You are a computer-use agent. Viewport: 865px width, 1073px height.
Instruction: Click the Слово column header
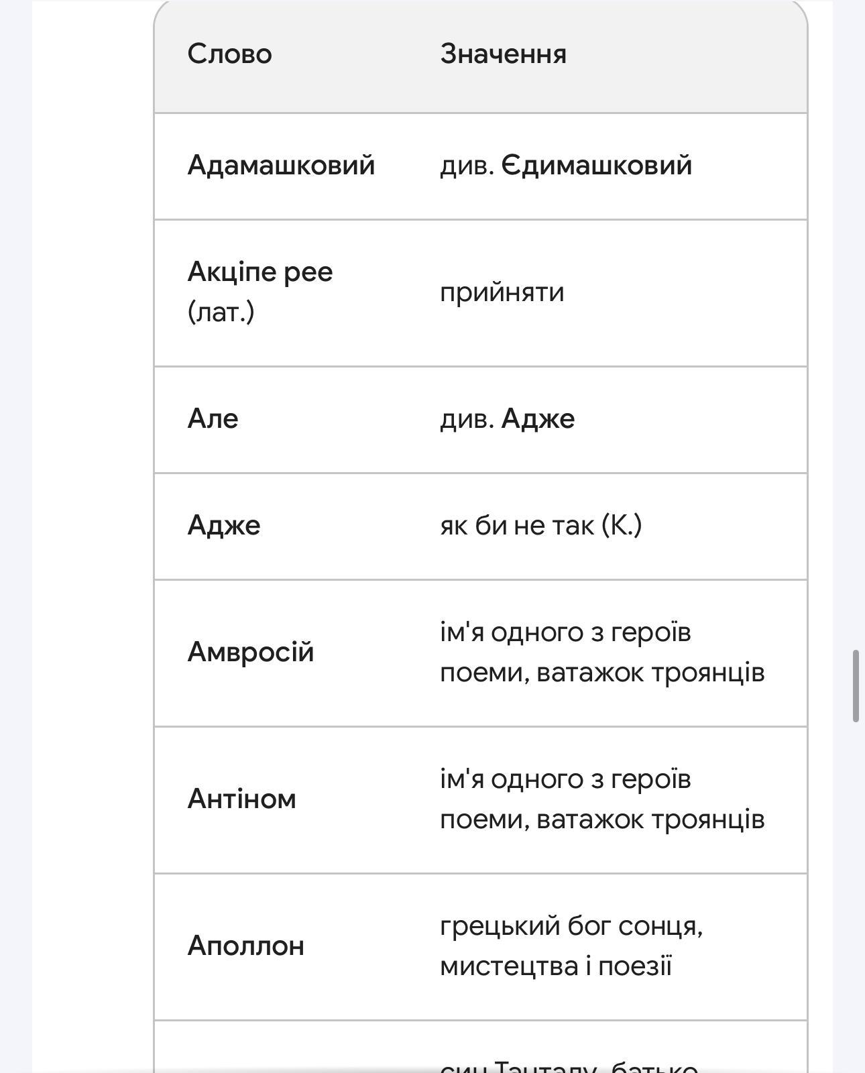point(229,54)
